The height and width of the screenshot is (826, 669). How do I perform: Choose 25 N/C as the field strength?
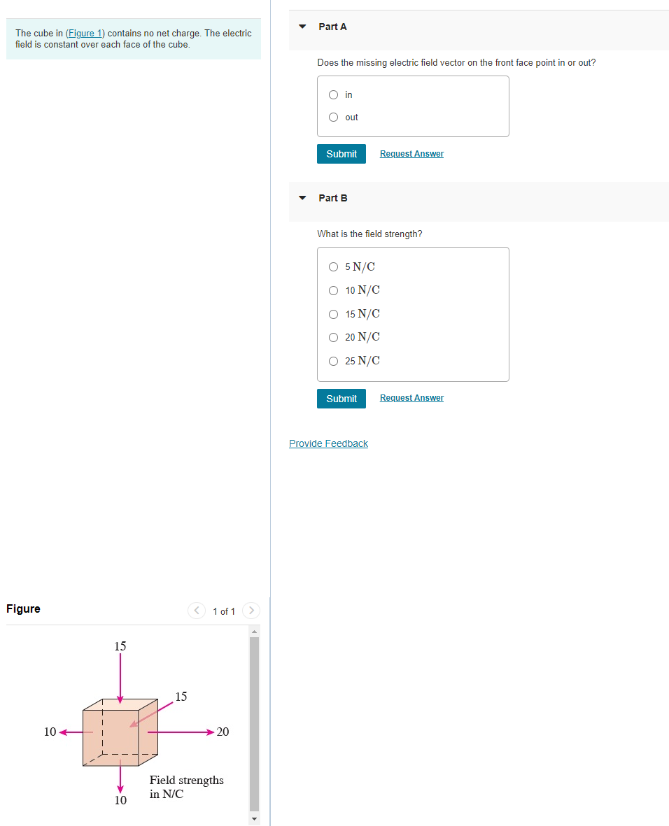click(x=333, y=361)
